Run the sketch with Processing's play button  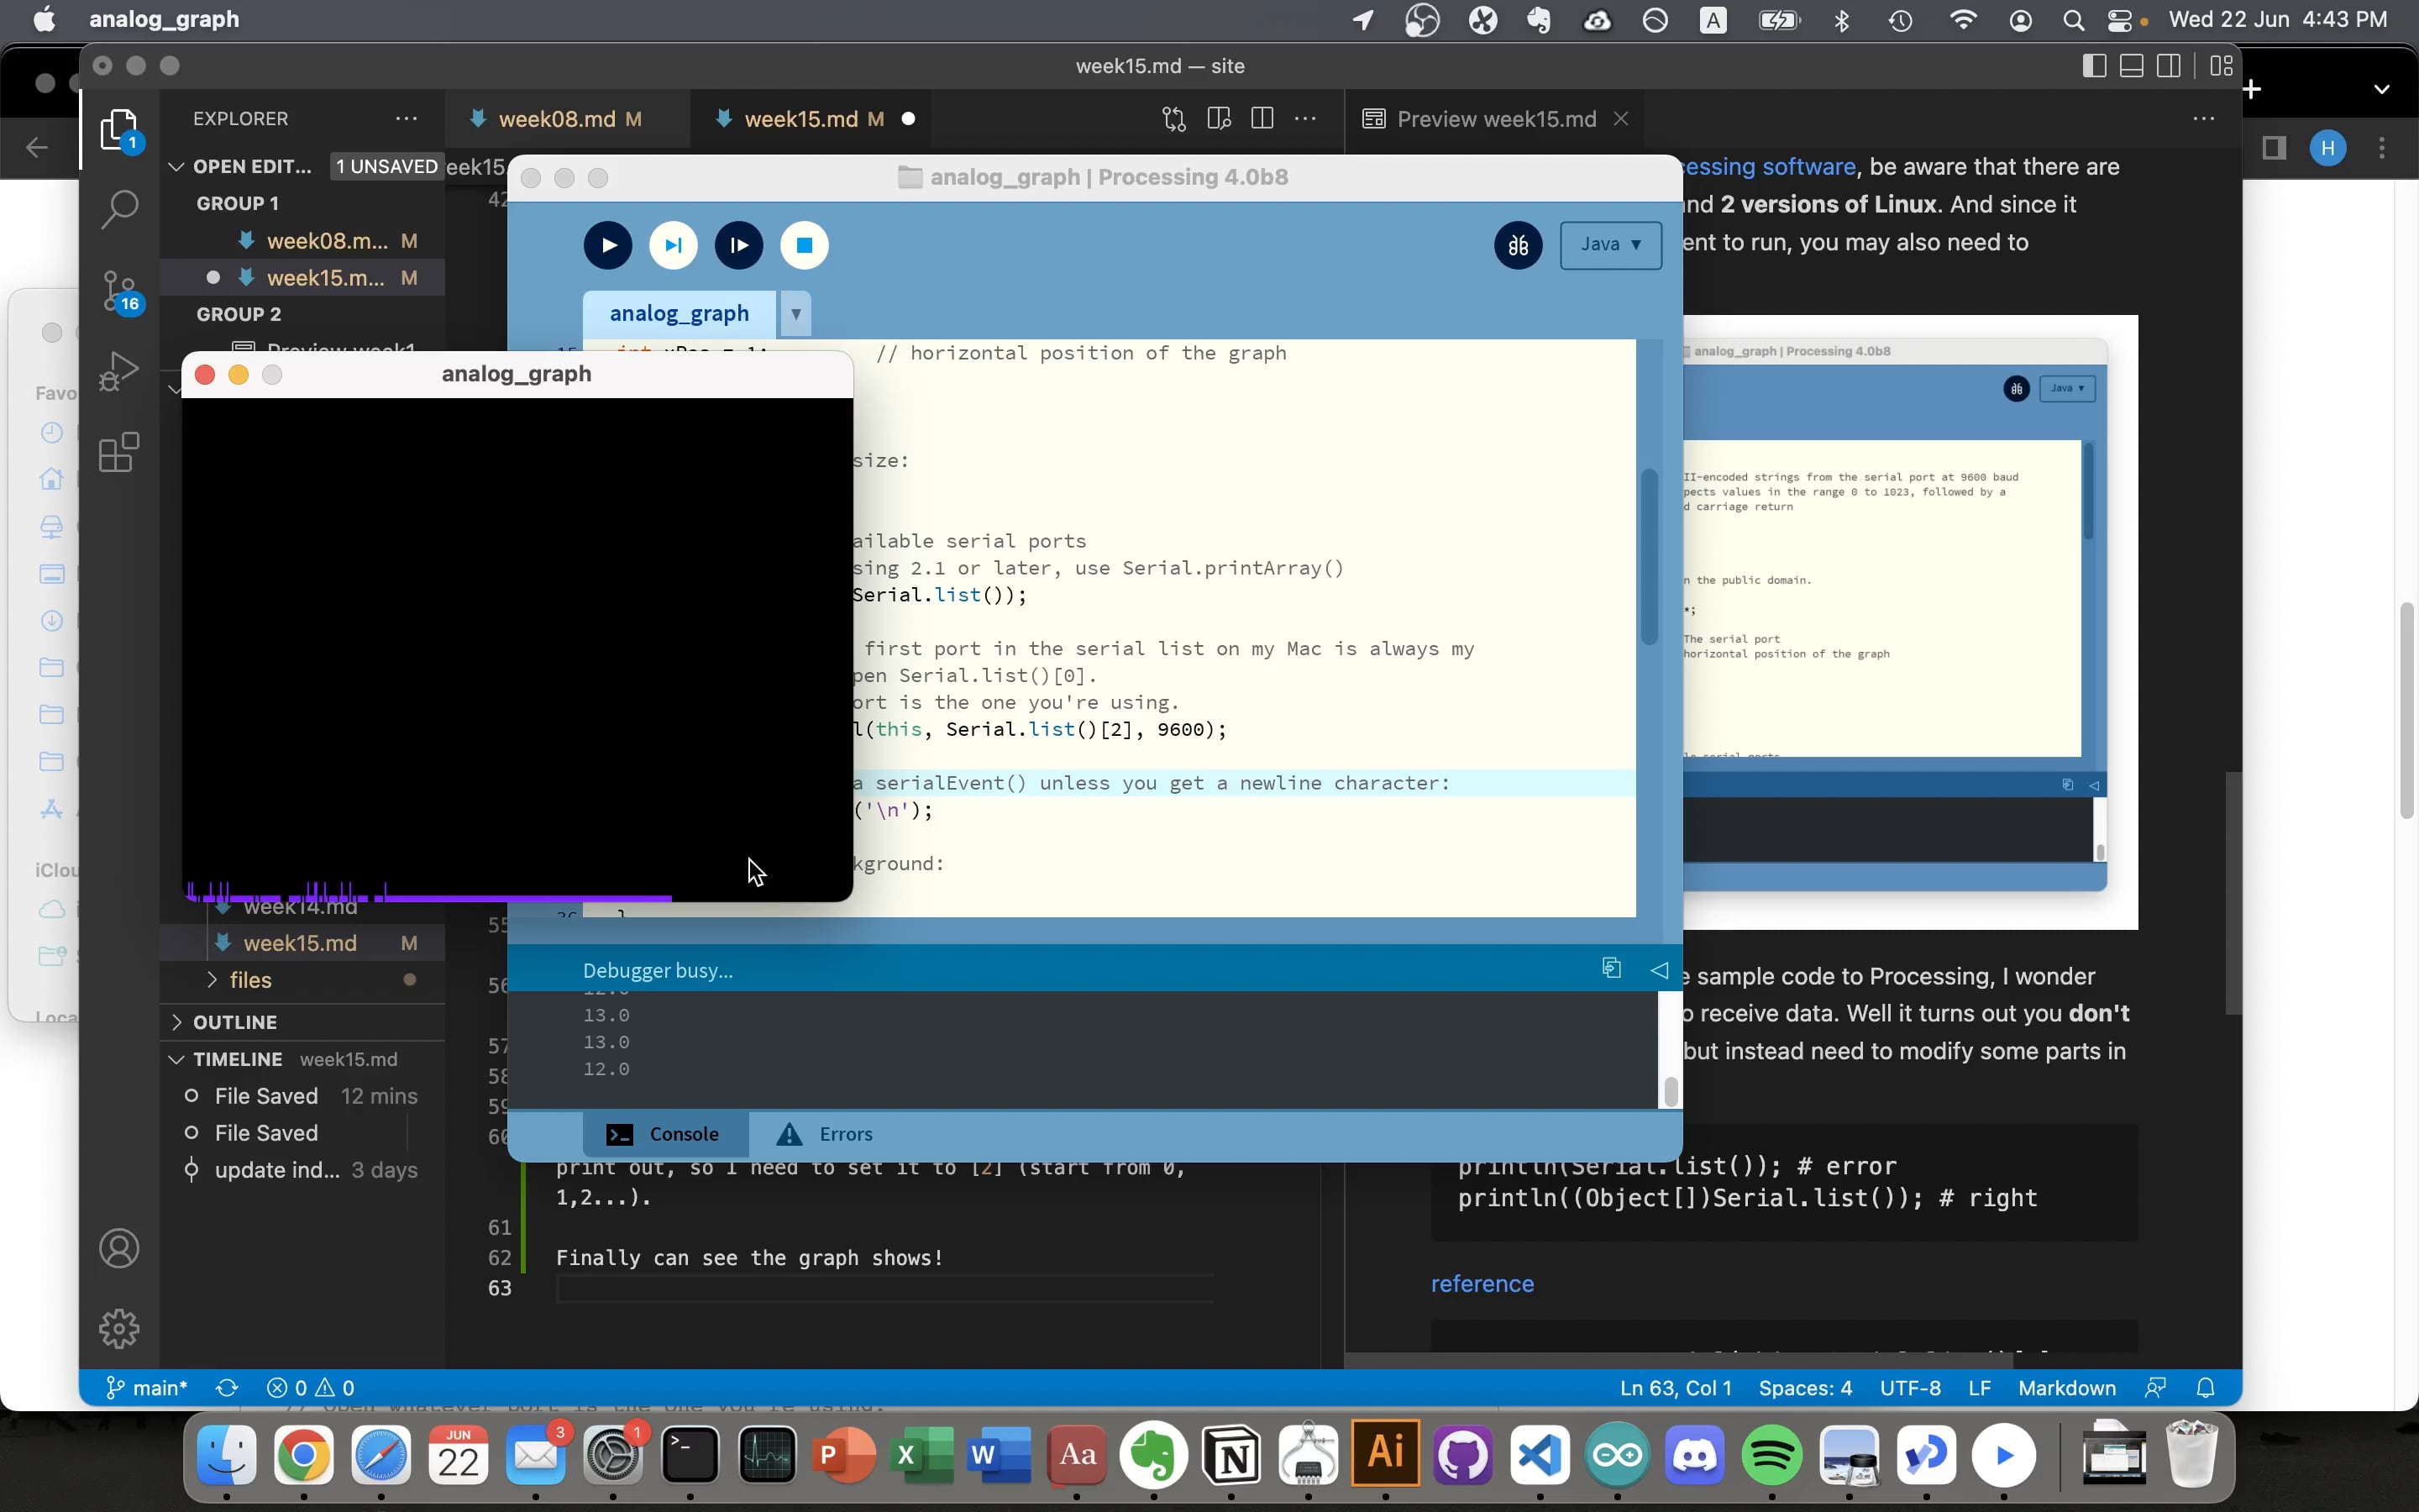tap(608, 245)
